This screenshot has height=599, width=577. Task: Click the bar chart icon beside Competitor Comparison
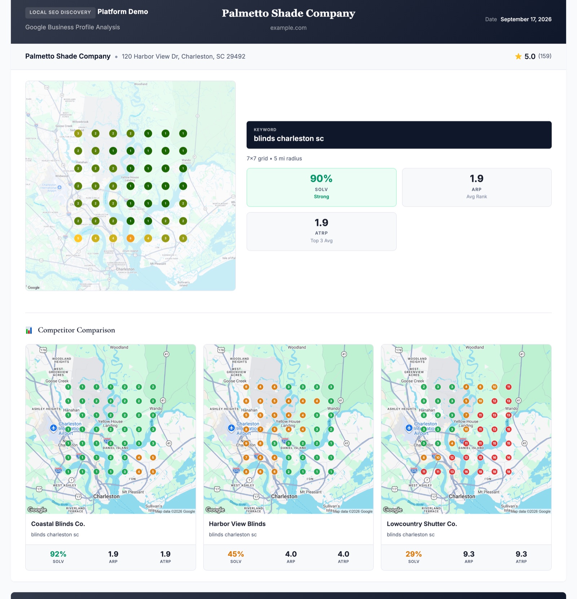coord(29,330)
